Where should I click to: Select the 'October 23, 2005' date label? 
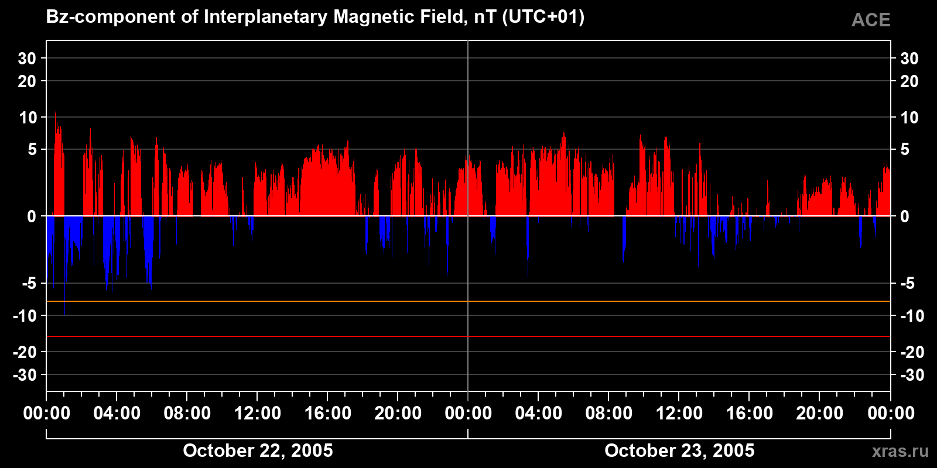[x=679, y=450]
